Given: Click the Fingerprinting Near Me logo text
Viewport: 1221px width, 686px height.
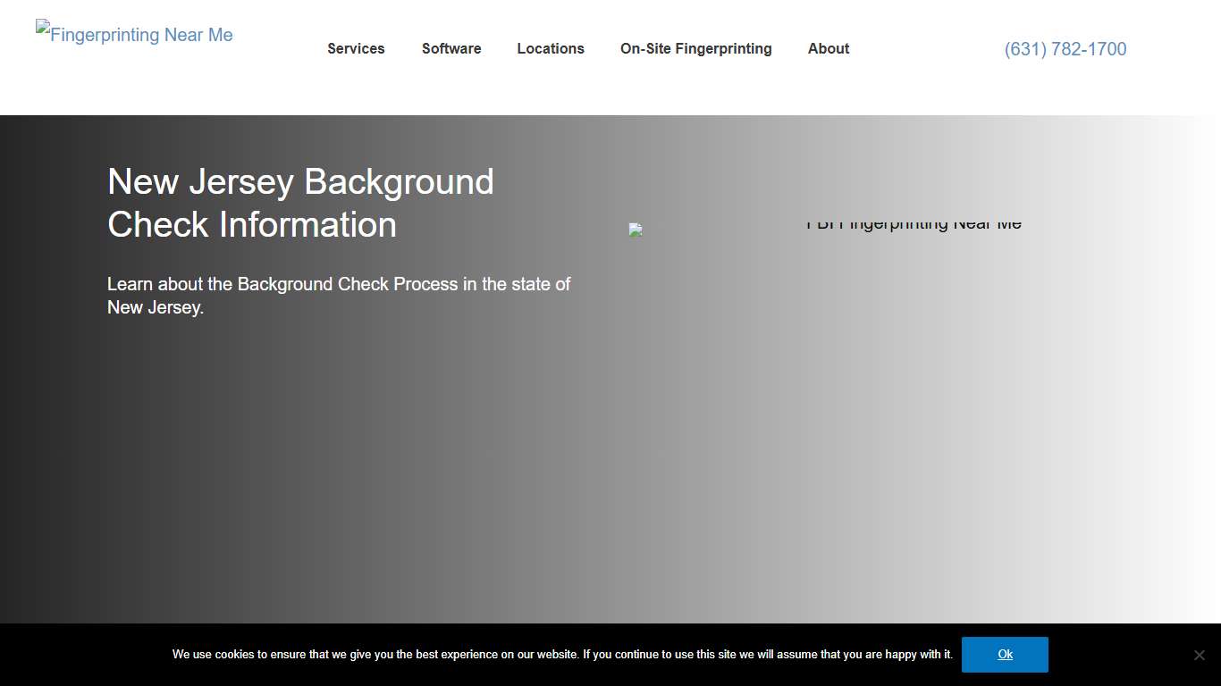Looking at the screenshot, I should (x=143, y=36).
